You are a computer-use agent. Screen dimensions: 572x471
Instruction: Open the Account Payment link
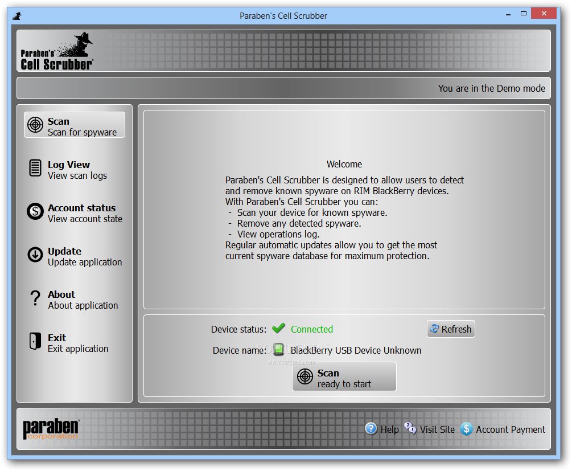coord(511,429)
